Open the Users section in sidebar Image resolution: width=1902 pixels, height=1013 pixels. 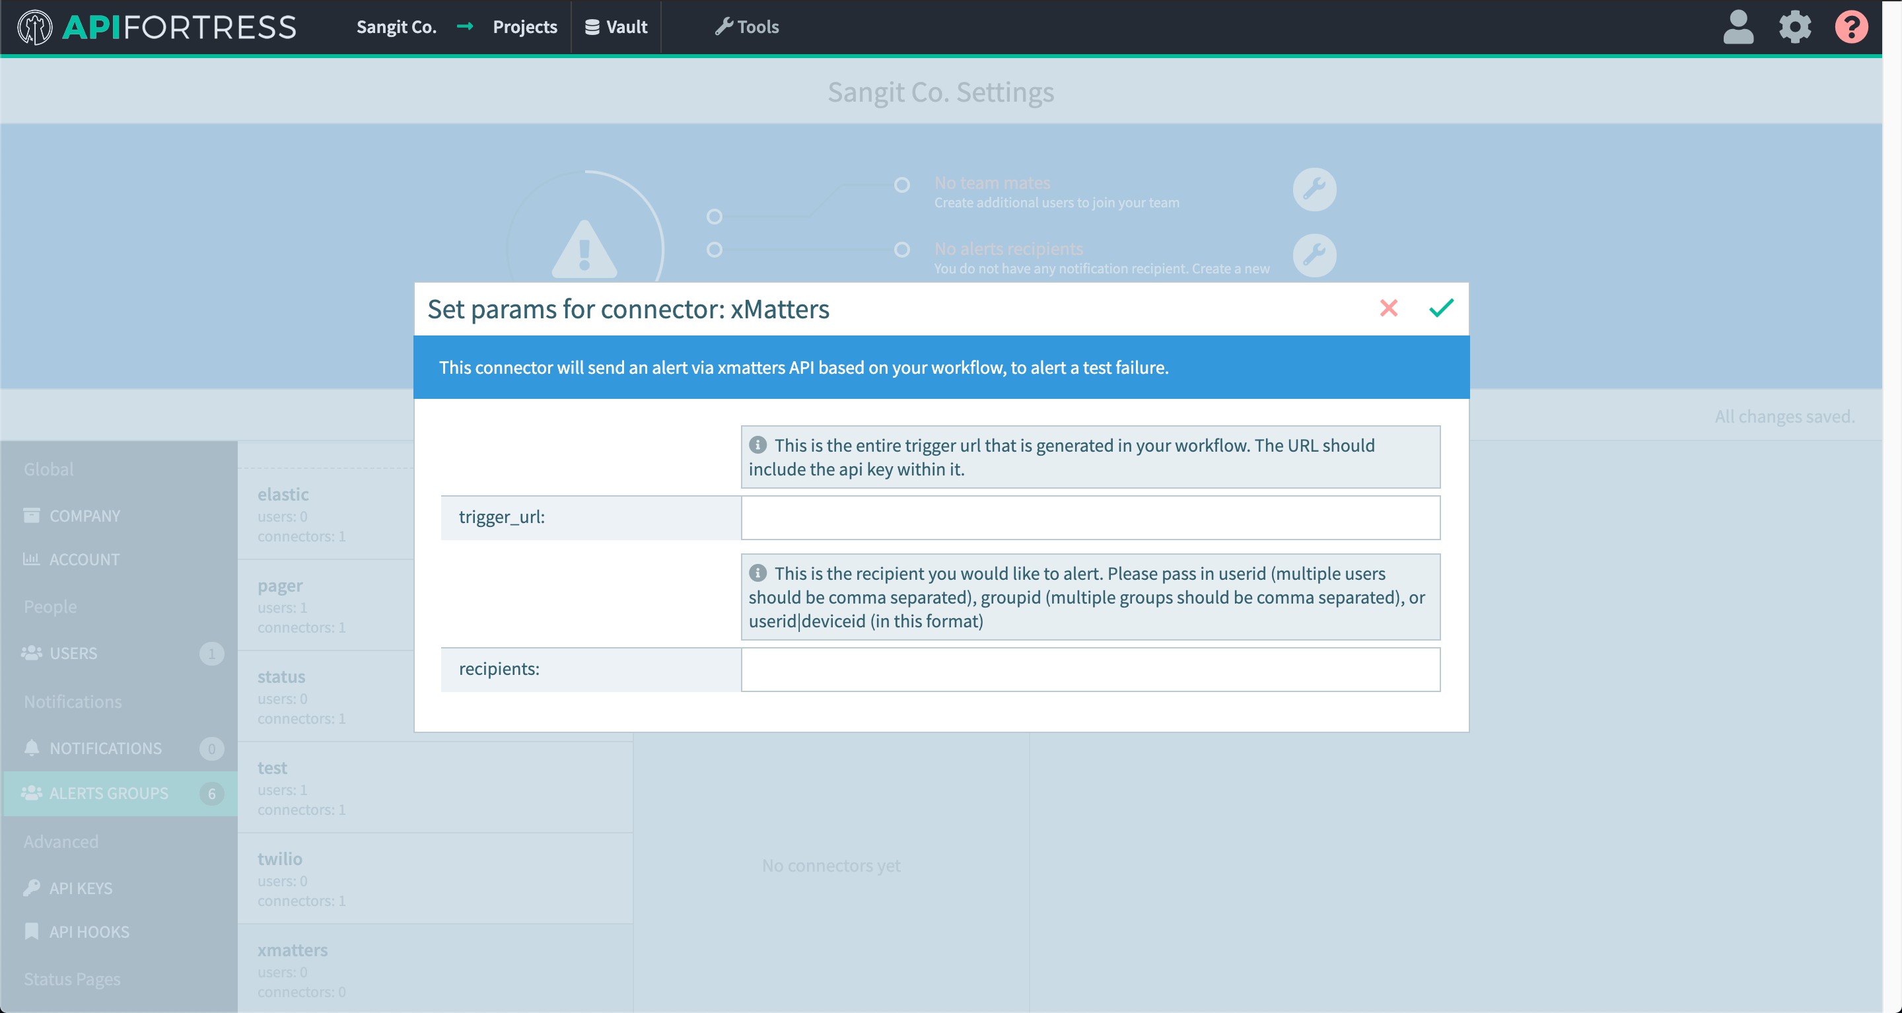click(x=73, y=652)
